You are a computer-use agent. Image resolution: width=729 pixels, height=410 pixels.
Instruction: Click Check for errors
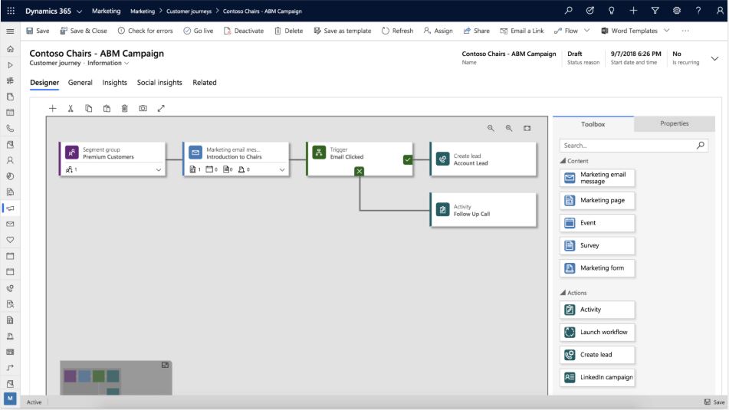[x=145, y=31]
